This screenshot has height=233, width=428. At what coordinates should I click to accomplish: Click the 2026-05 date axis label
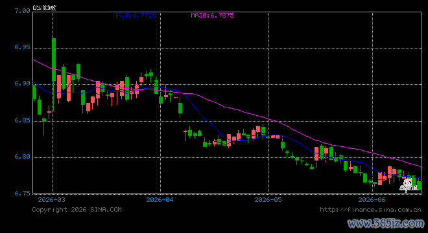[268, 200]
